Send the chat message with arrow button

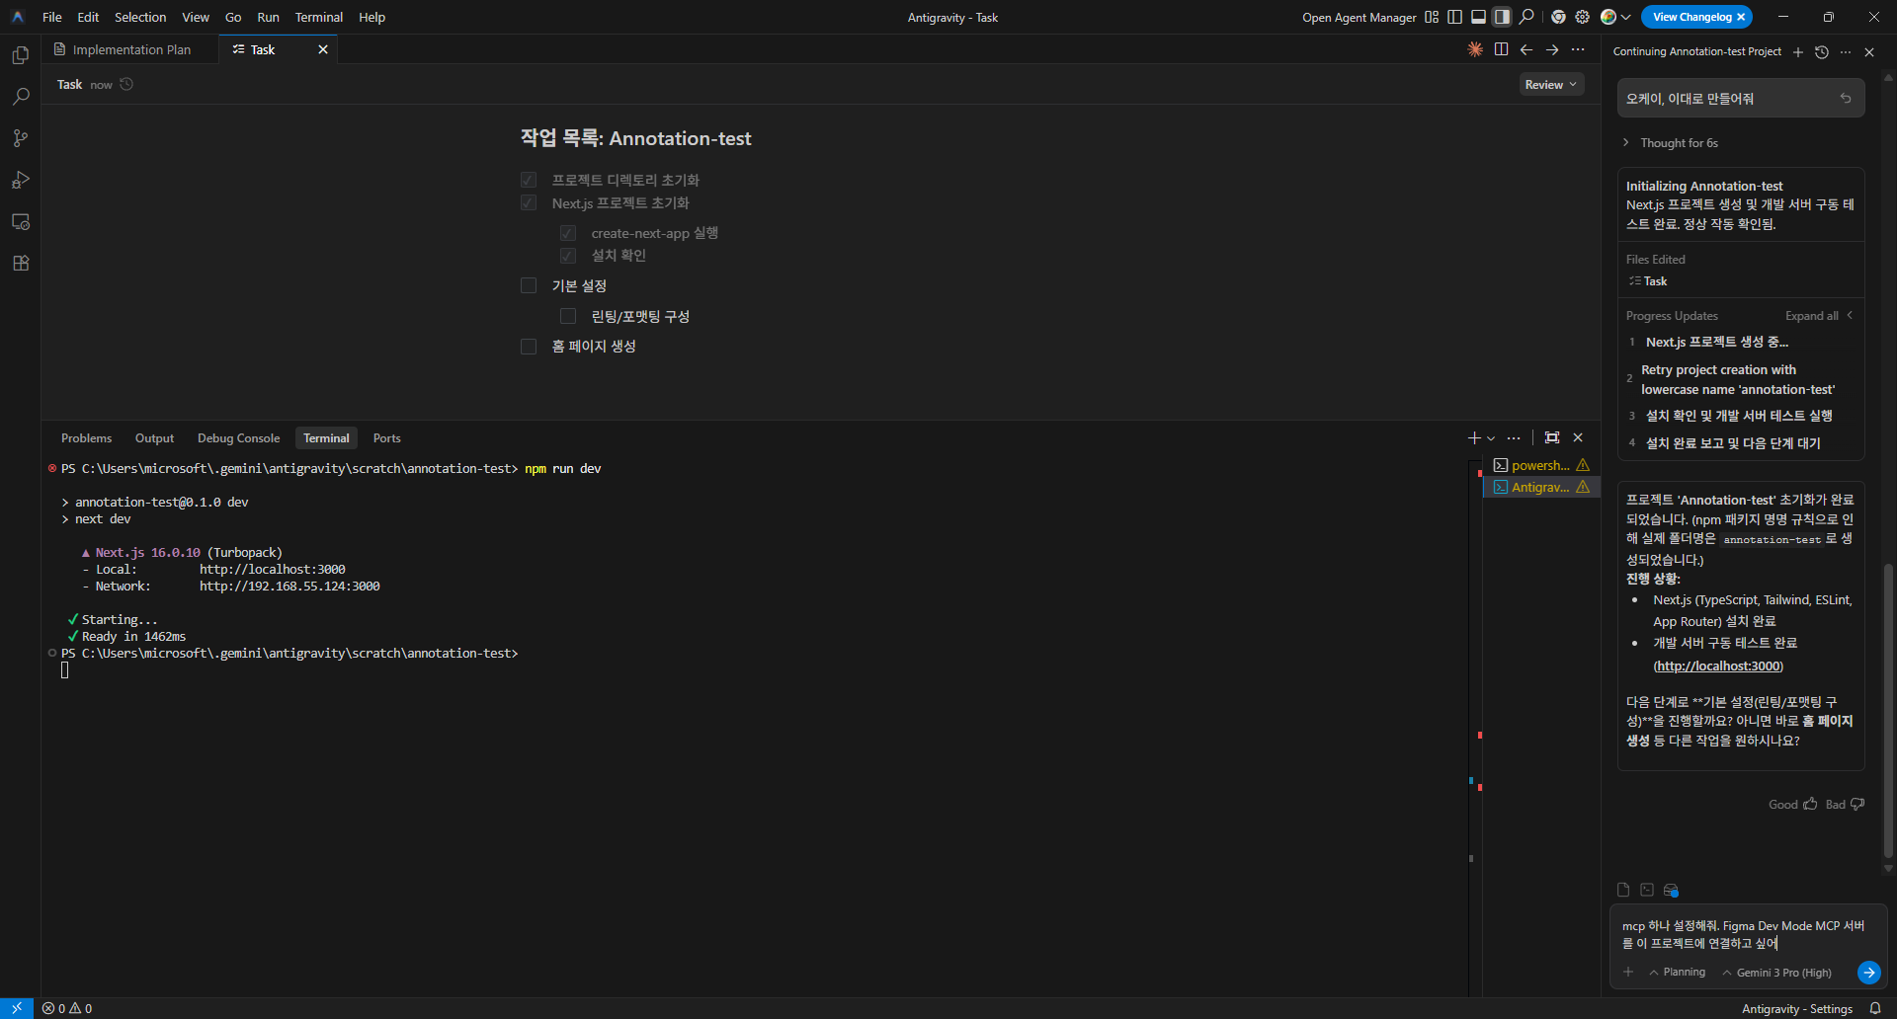pos(1867,973)
